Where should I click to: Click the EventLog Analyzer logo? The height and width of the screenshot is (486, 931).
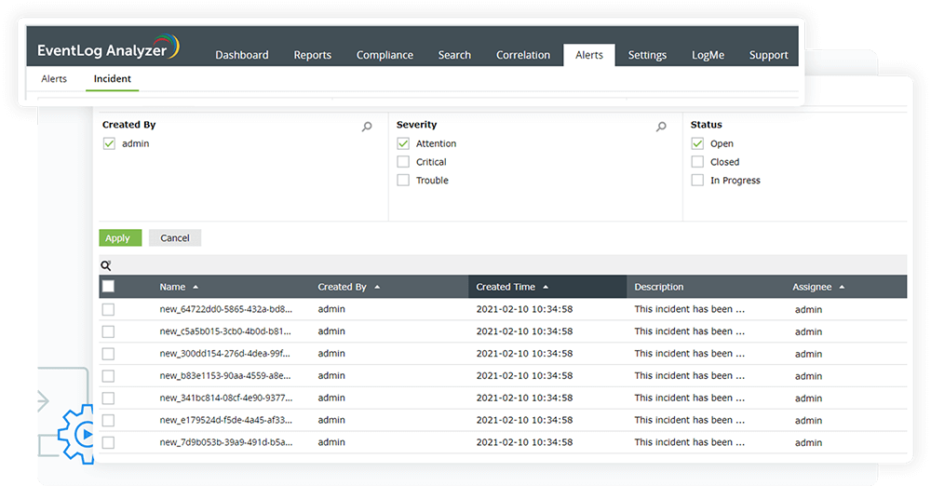point(108,47)
